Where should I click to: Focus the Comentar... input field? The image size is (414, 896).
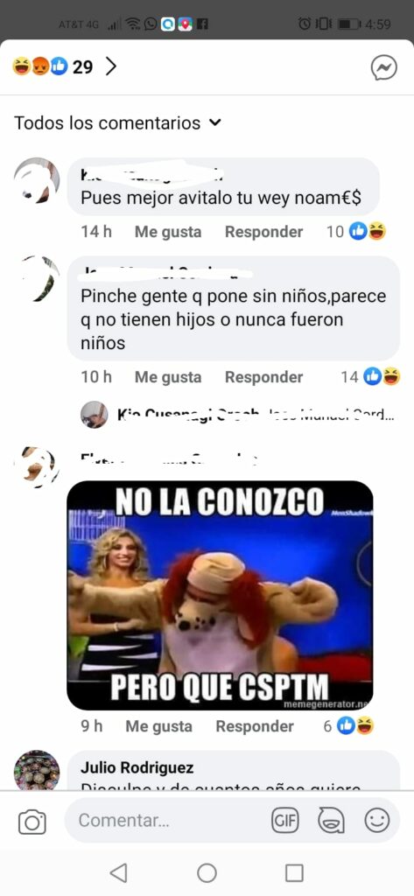[165, 821]
